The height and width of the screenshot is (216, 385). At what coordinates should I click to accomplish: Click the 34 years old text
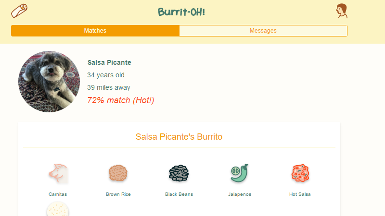coord(106,75)
